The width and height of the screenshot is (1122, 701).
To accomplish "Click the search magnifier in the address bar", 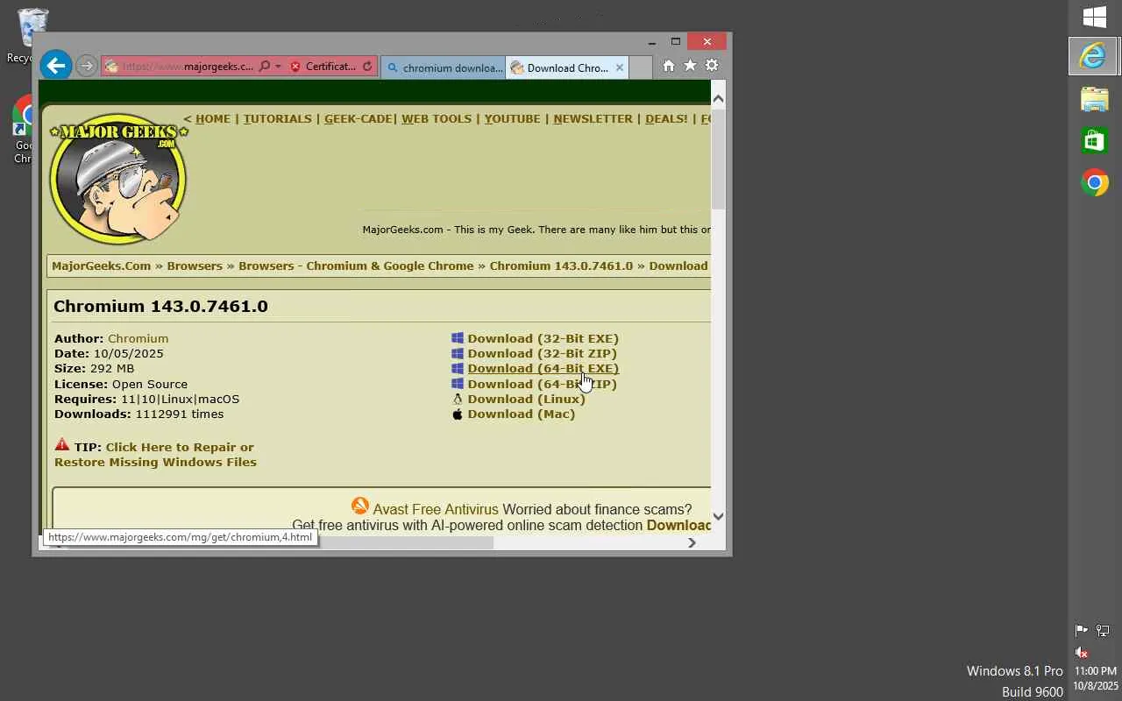I will pyautogui.click(x=264, y=67).
